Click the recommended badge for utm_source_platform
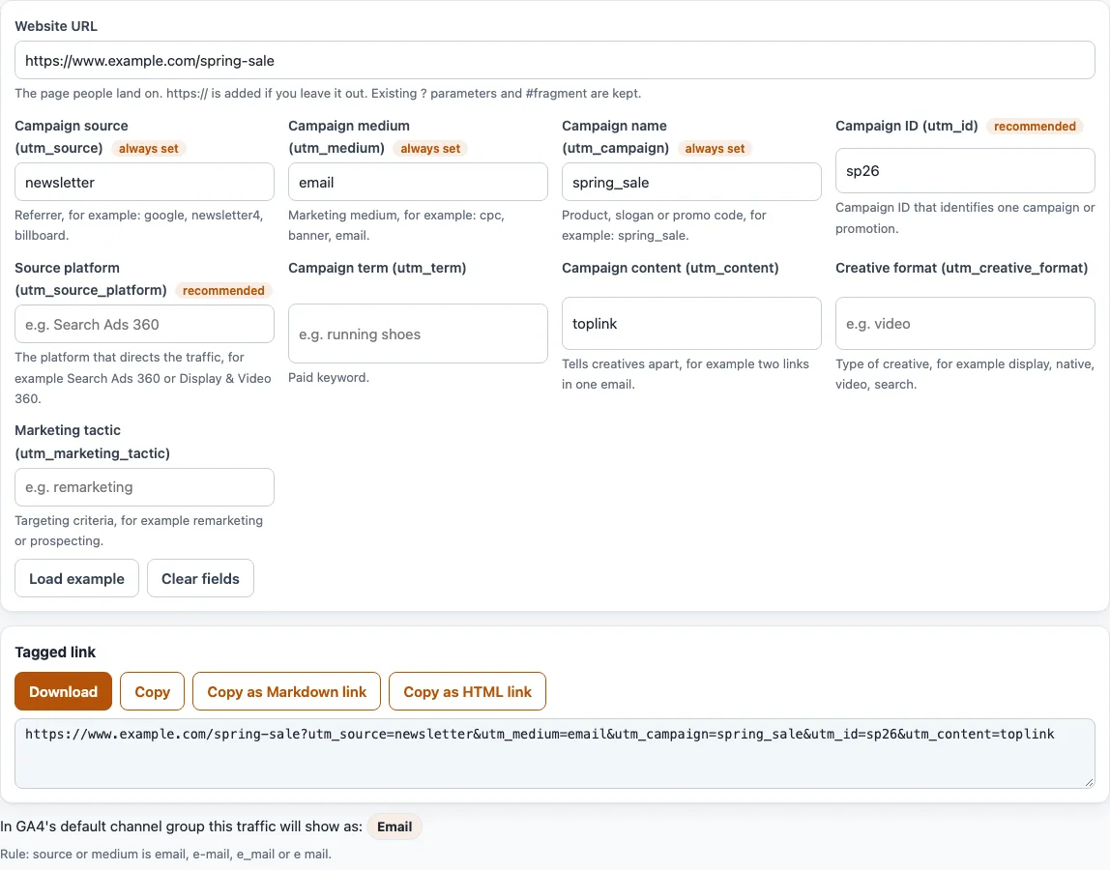 (223, 290)
